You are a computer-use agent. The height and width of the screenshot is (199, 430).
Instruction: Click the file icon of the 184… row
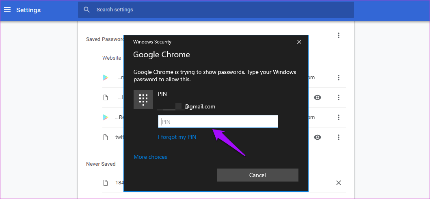[x=105, y=183]
